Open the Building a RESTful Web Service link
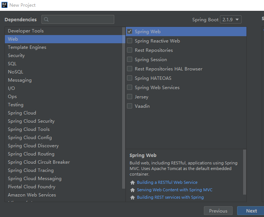The width and height of the screenshot is (264, 217). point(167,182)
